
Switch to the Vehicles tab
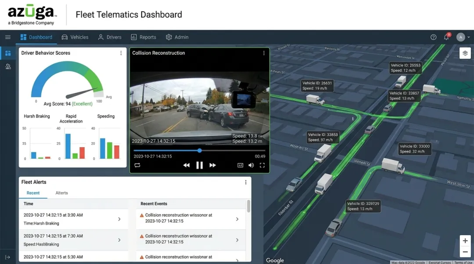[75, 37]
